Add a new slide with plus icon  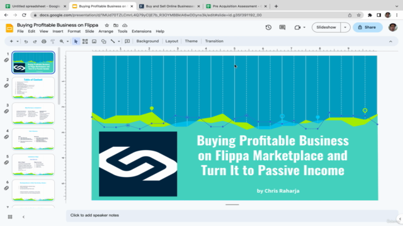(11, 41)
